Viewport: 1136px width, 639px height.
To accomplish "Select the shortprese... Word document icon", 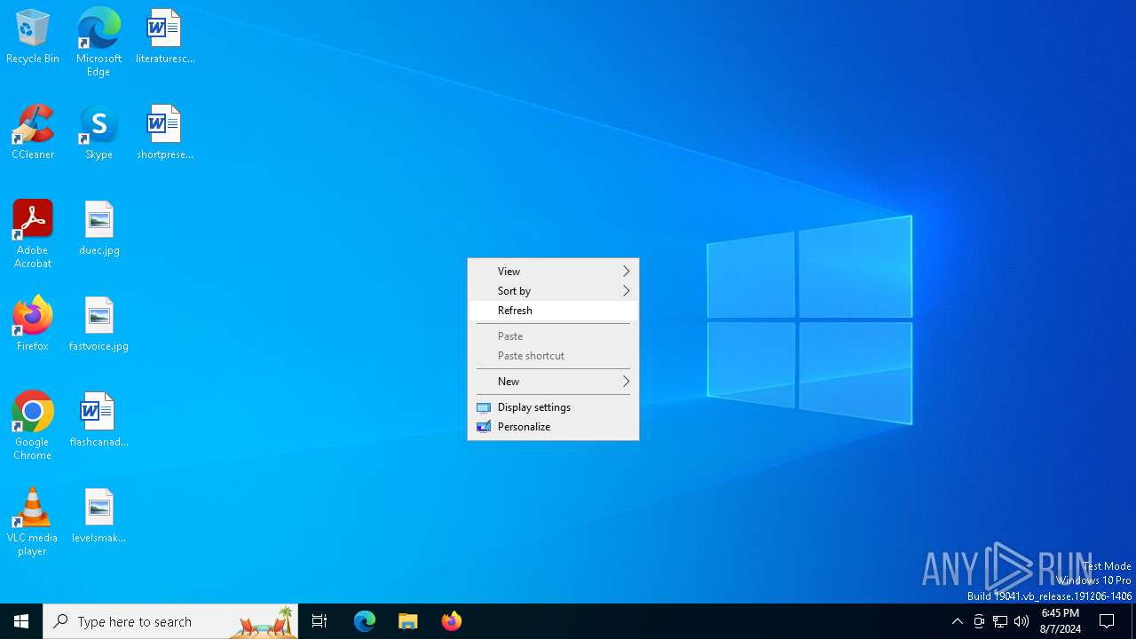I will (x=165, y=132).
